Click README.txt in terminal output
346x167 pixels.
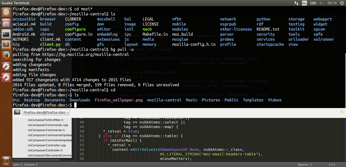coord(268,29)
